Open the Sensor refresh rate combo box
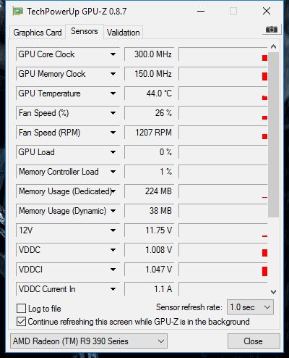This screenshot has height=358, width=289. coord(250,307)
